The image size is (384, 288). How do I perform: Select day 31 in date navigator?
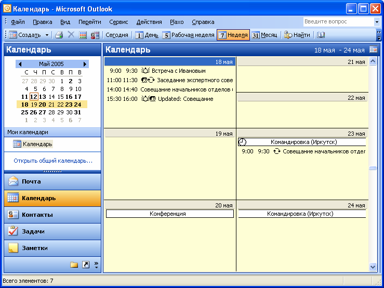click(x=77, y=112)
